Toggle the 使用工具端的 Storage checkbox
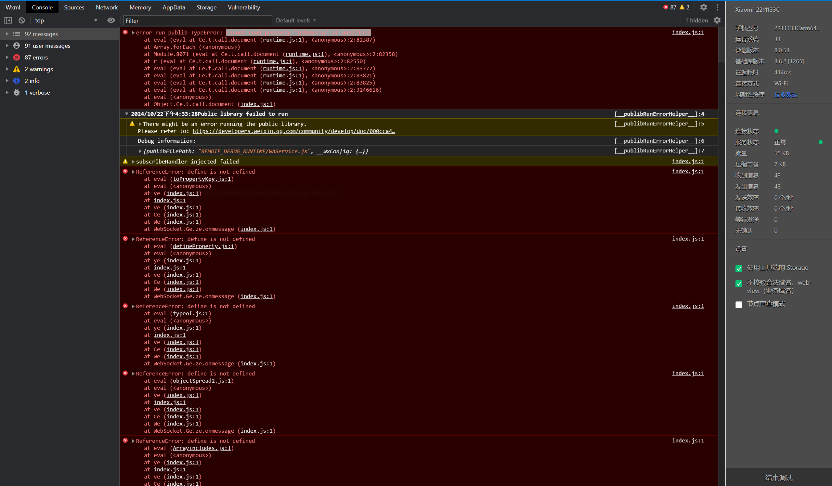Screen dimensions: 832x486 point(739,269)
